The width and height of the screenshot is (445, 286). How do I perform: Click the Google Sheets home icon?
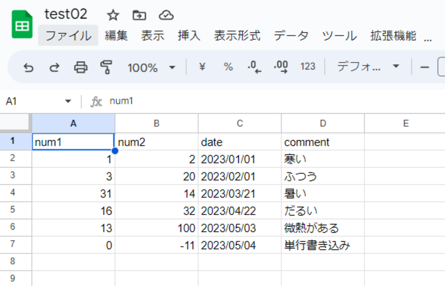coord(22,24)
